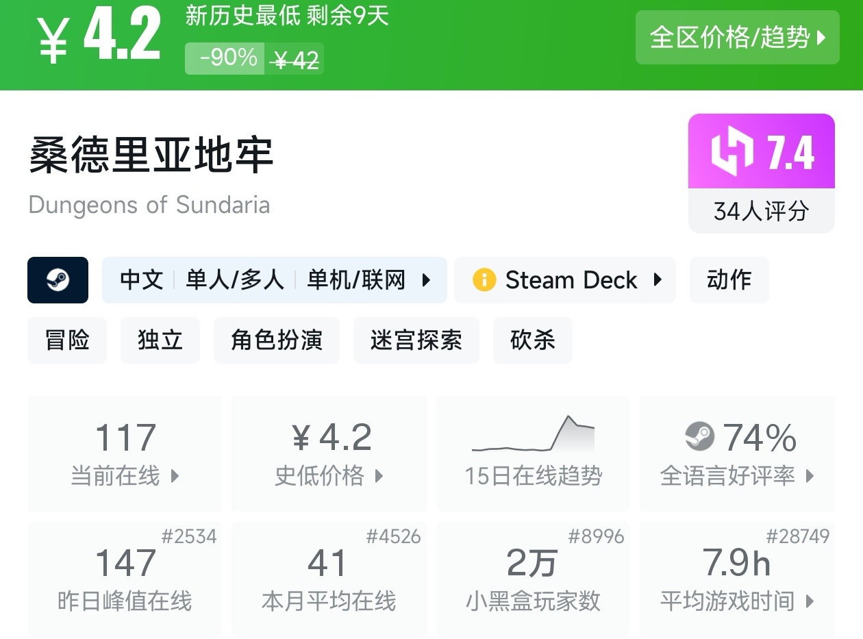Select the 动作 genre tag

[x=729, y=280]
